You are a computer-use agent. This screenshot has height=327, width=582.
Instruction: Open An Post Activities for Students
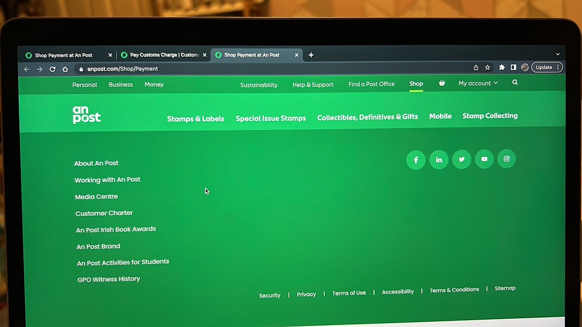[x=123, y=263]
